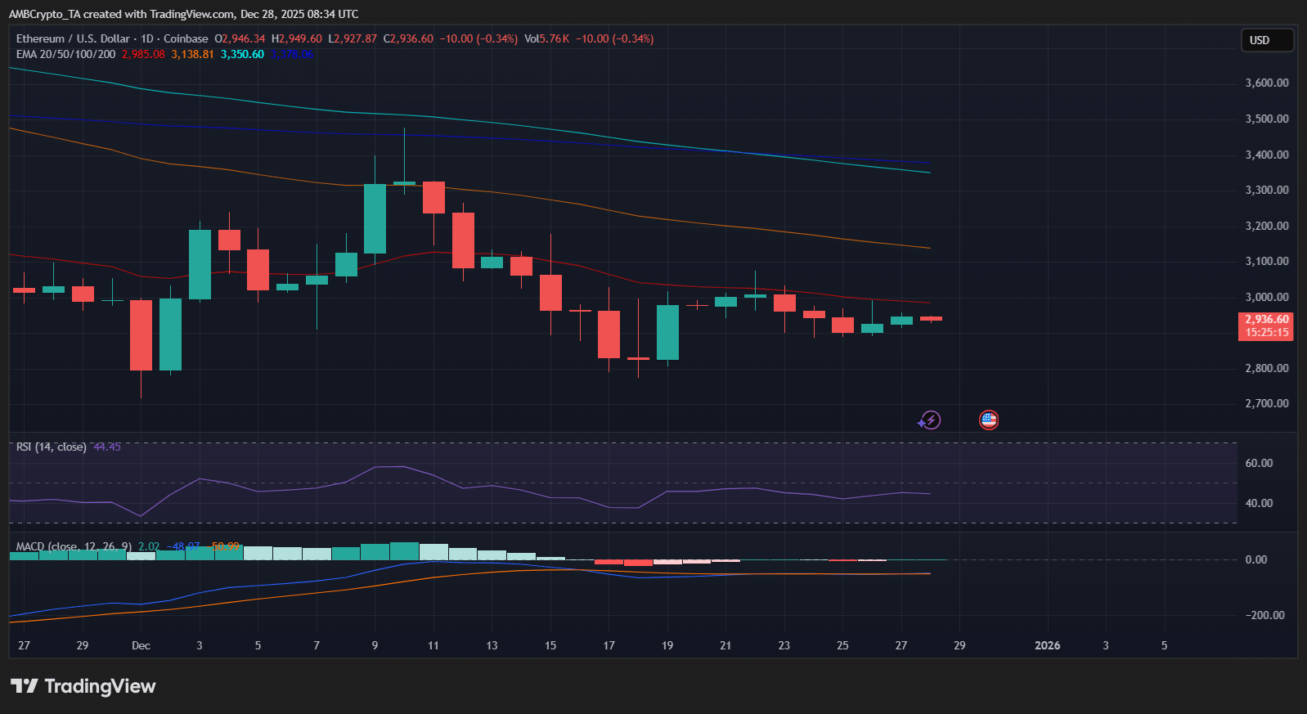Click the low price value L2,927.87
Image resolution: width=1307 pixels, height=714 pixels.
click(353, 38)
